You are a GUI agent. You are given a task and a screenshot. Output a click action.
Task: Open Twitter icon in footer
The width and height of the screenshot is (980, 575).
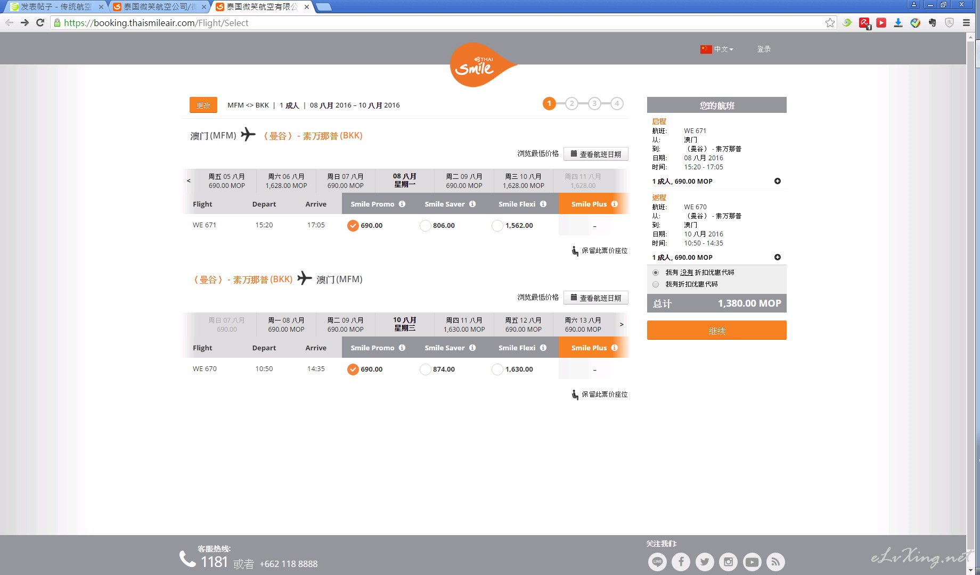[705, 562]
